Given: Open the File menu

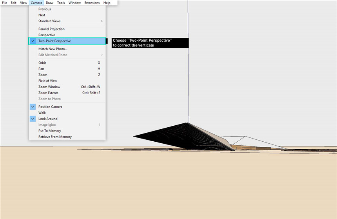Looking at the screenshot, I should click(5, 3).
